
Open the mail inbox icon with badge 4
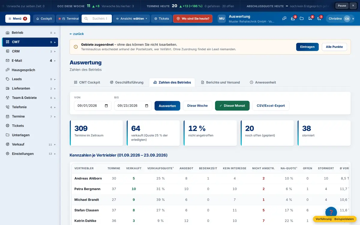coord(293,19)
